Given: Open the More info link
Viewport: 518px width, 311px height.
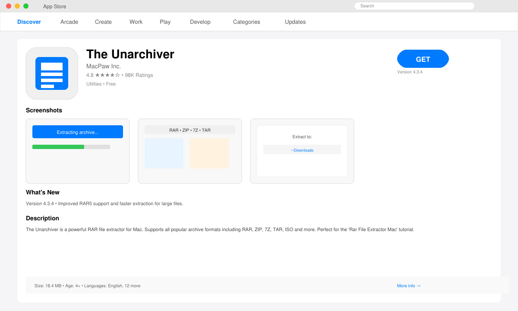Looking at the screenshot, I should [x=409, y=286].
